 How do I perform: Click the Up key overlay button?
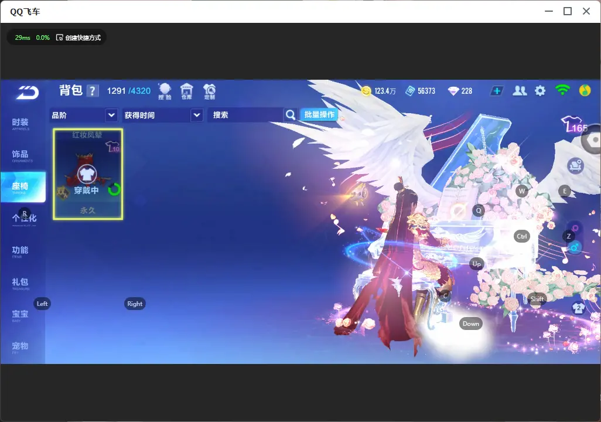coord(476,264)
